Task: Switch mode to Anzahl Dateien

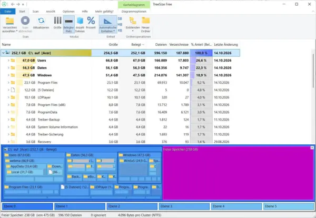Action: tap(80, 24)
